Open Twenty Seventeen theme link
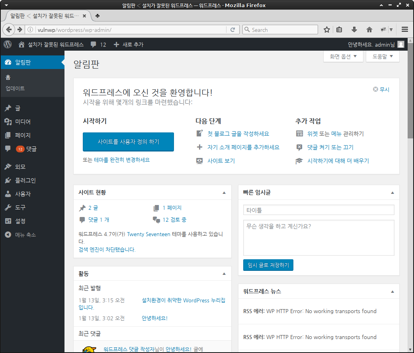The height and width of the screenshot is (353, 414). 148,234
